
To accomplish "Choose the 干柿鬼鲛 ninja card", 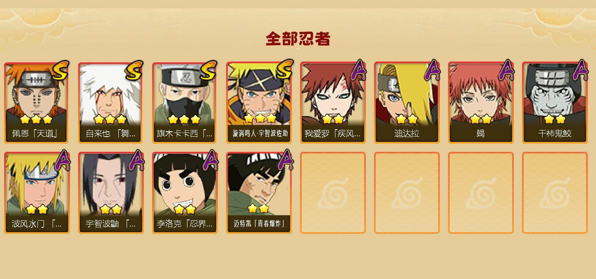I will [555, 103].
